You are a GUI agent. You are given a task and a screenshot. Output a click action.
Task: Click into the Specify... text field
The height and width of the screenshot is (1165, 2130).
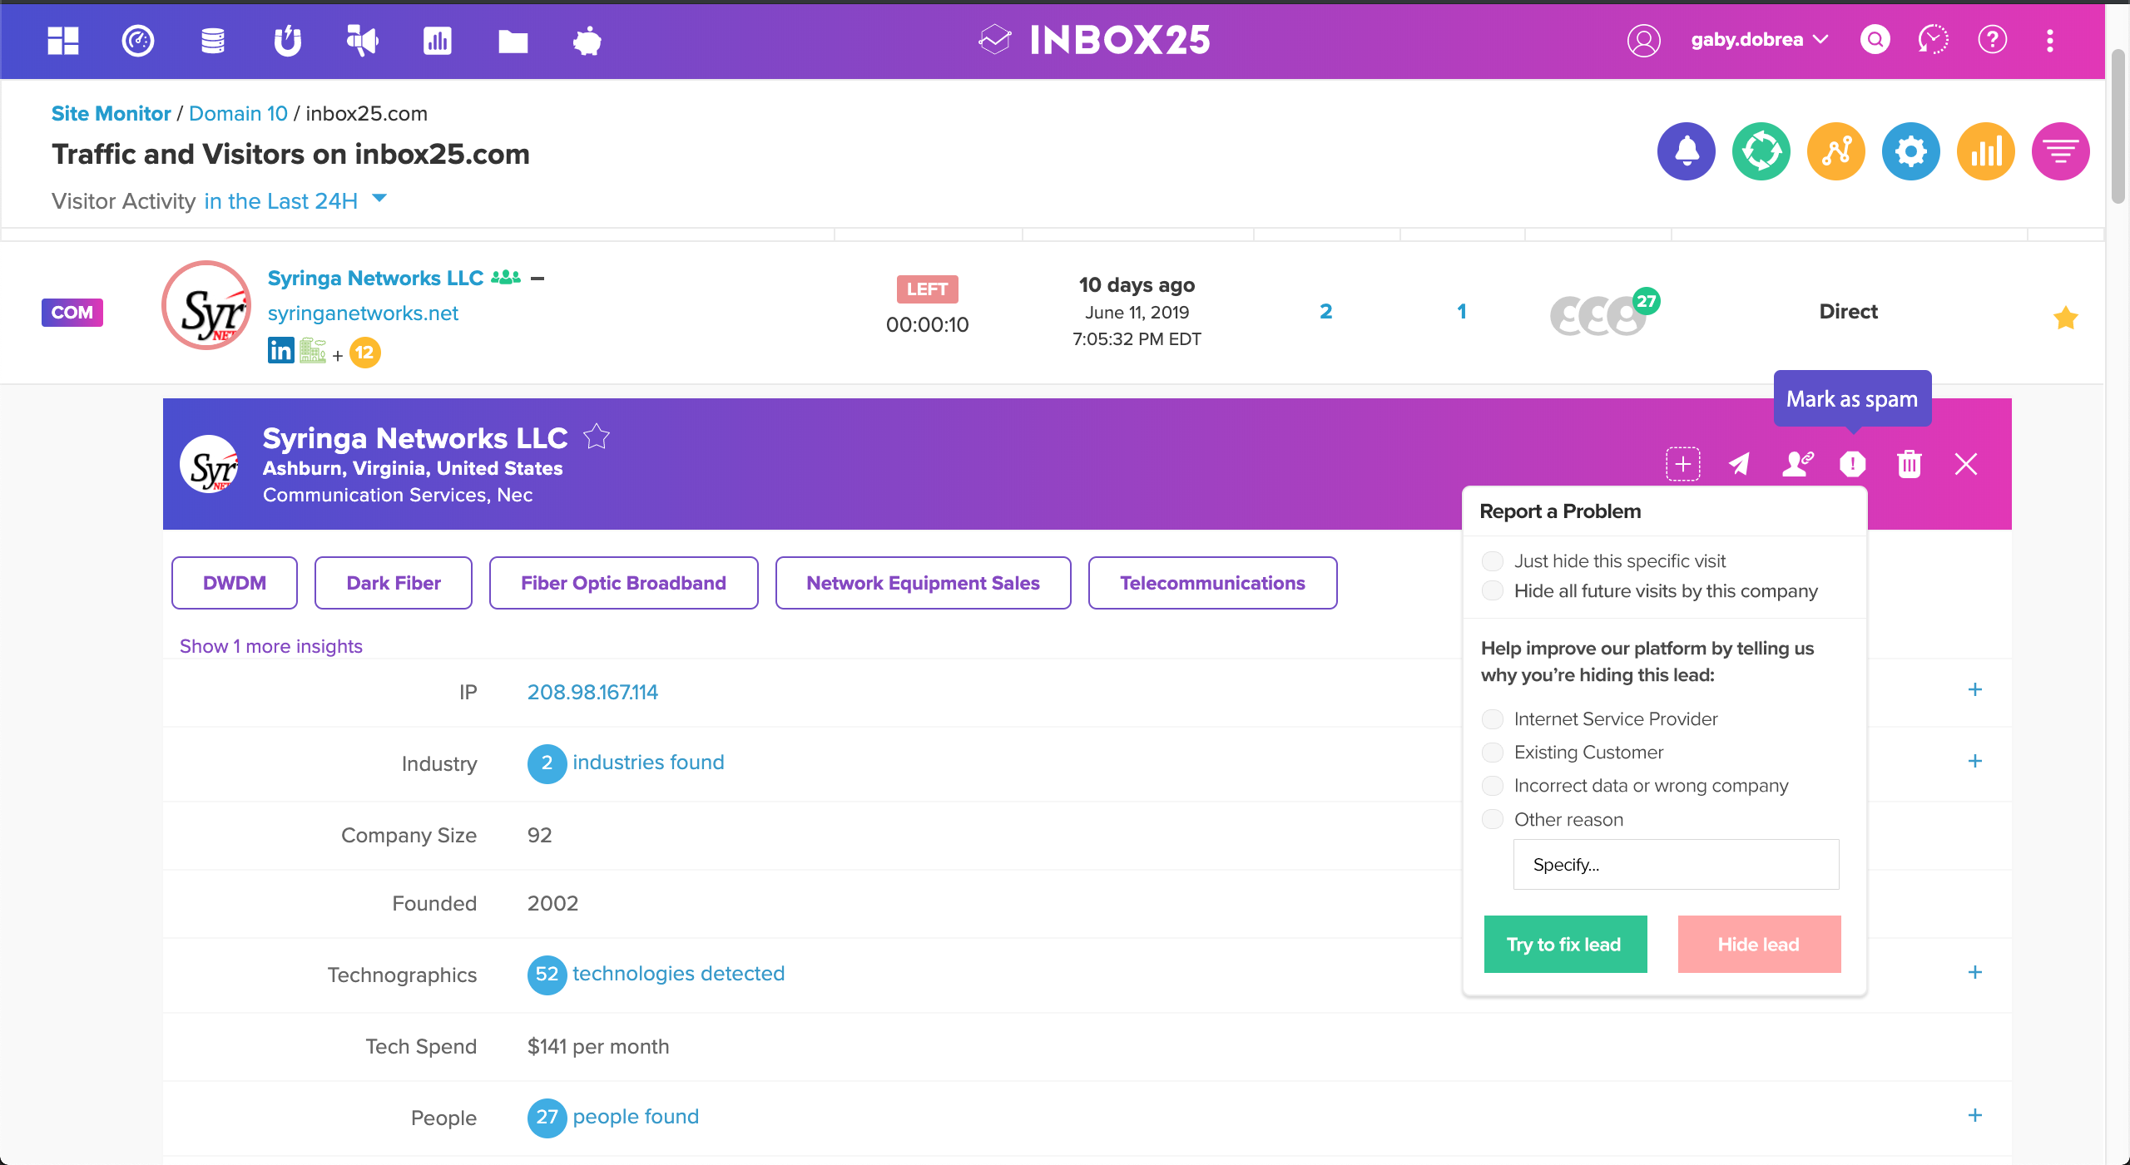(x=1676, y=864)
